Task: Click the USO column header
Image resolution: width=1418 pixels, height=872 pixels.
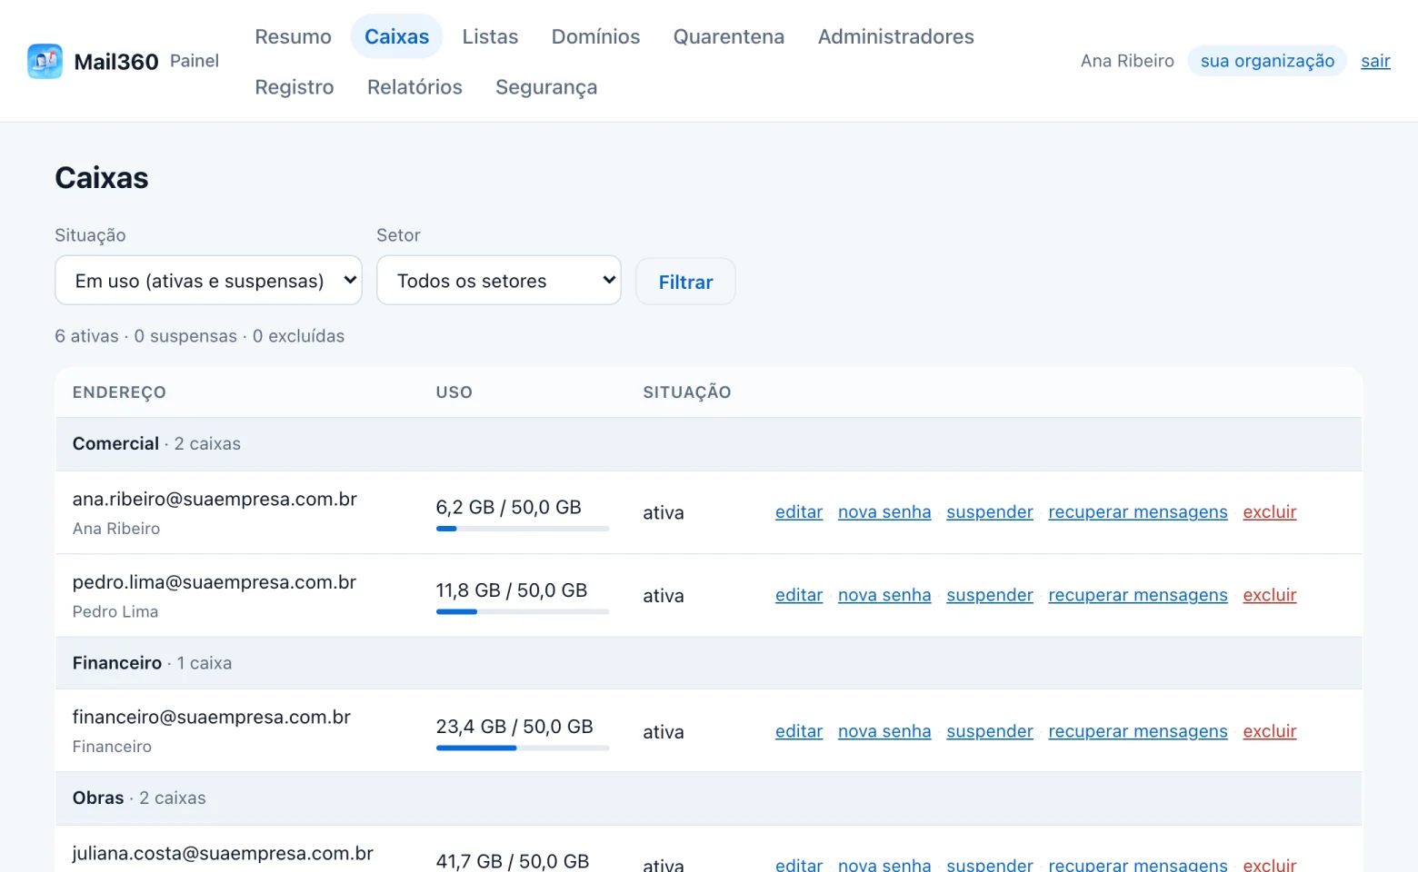Action: 454,392
